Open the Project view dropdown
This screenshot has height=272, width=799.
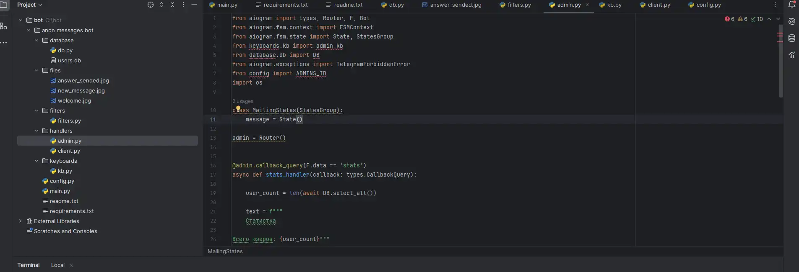pyautogui.click(x=30, y=5)
